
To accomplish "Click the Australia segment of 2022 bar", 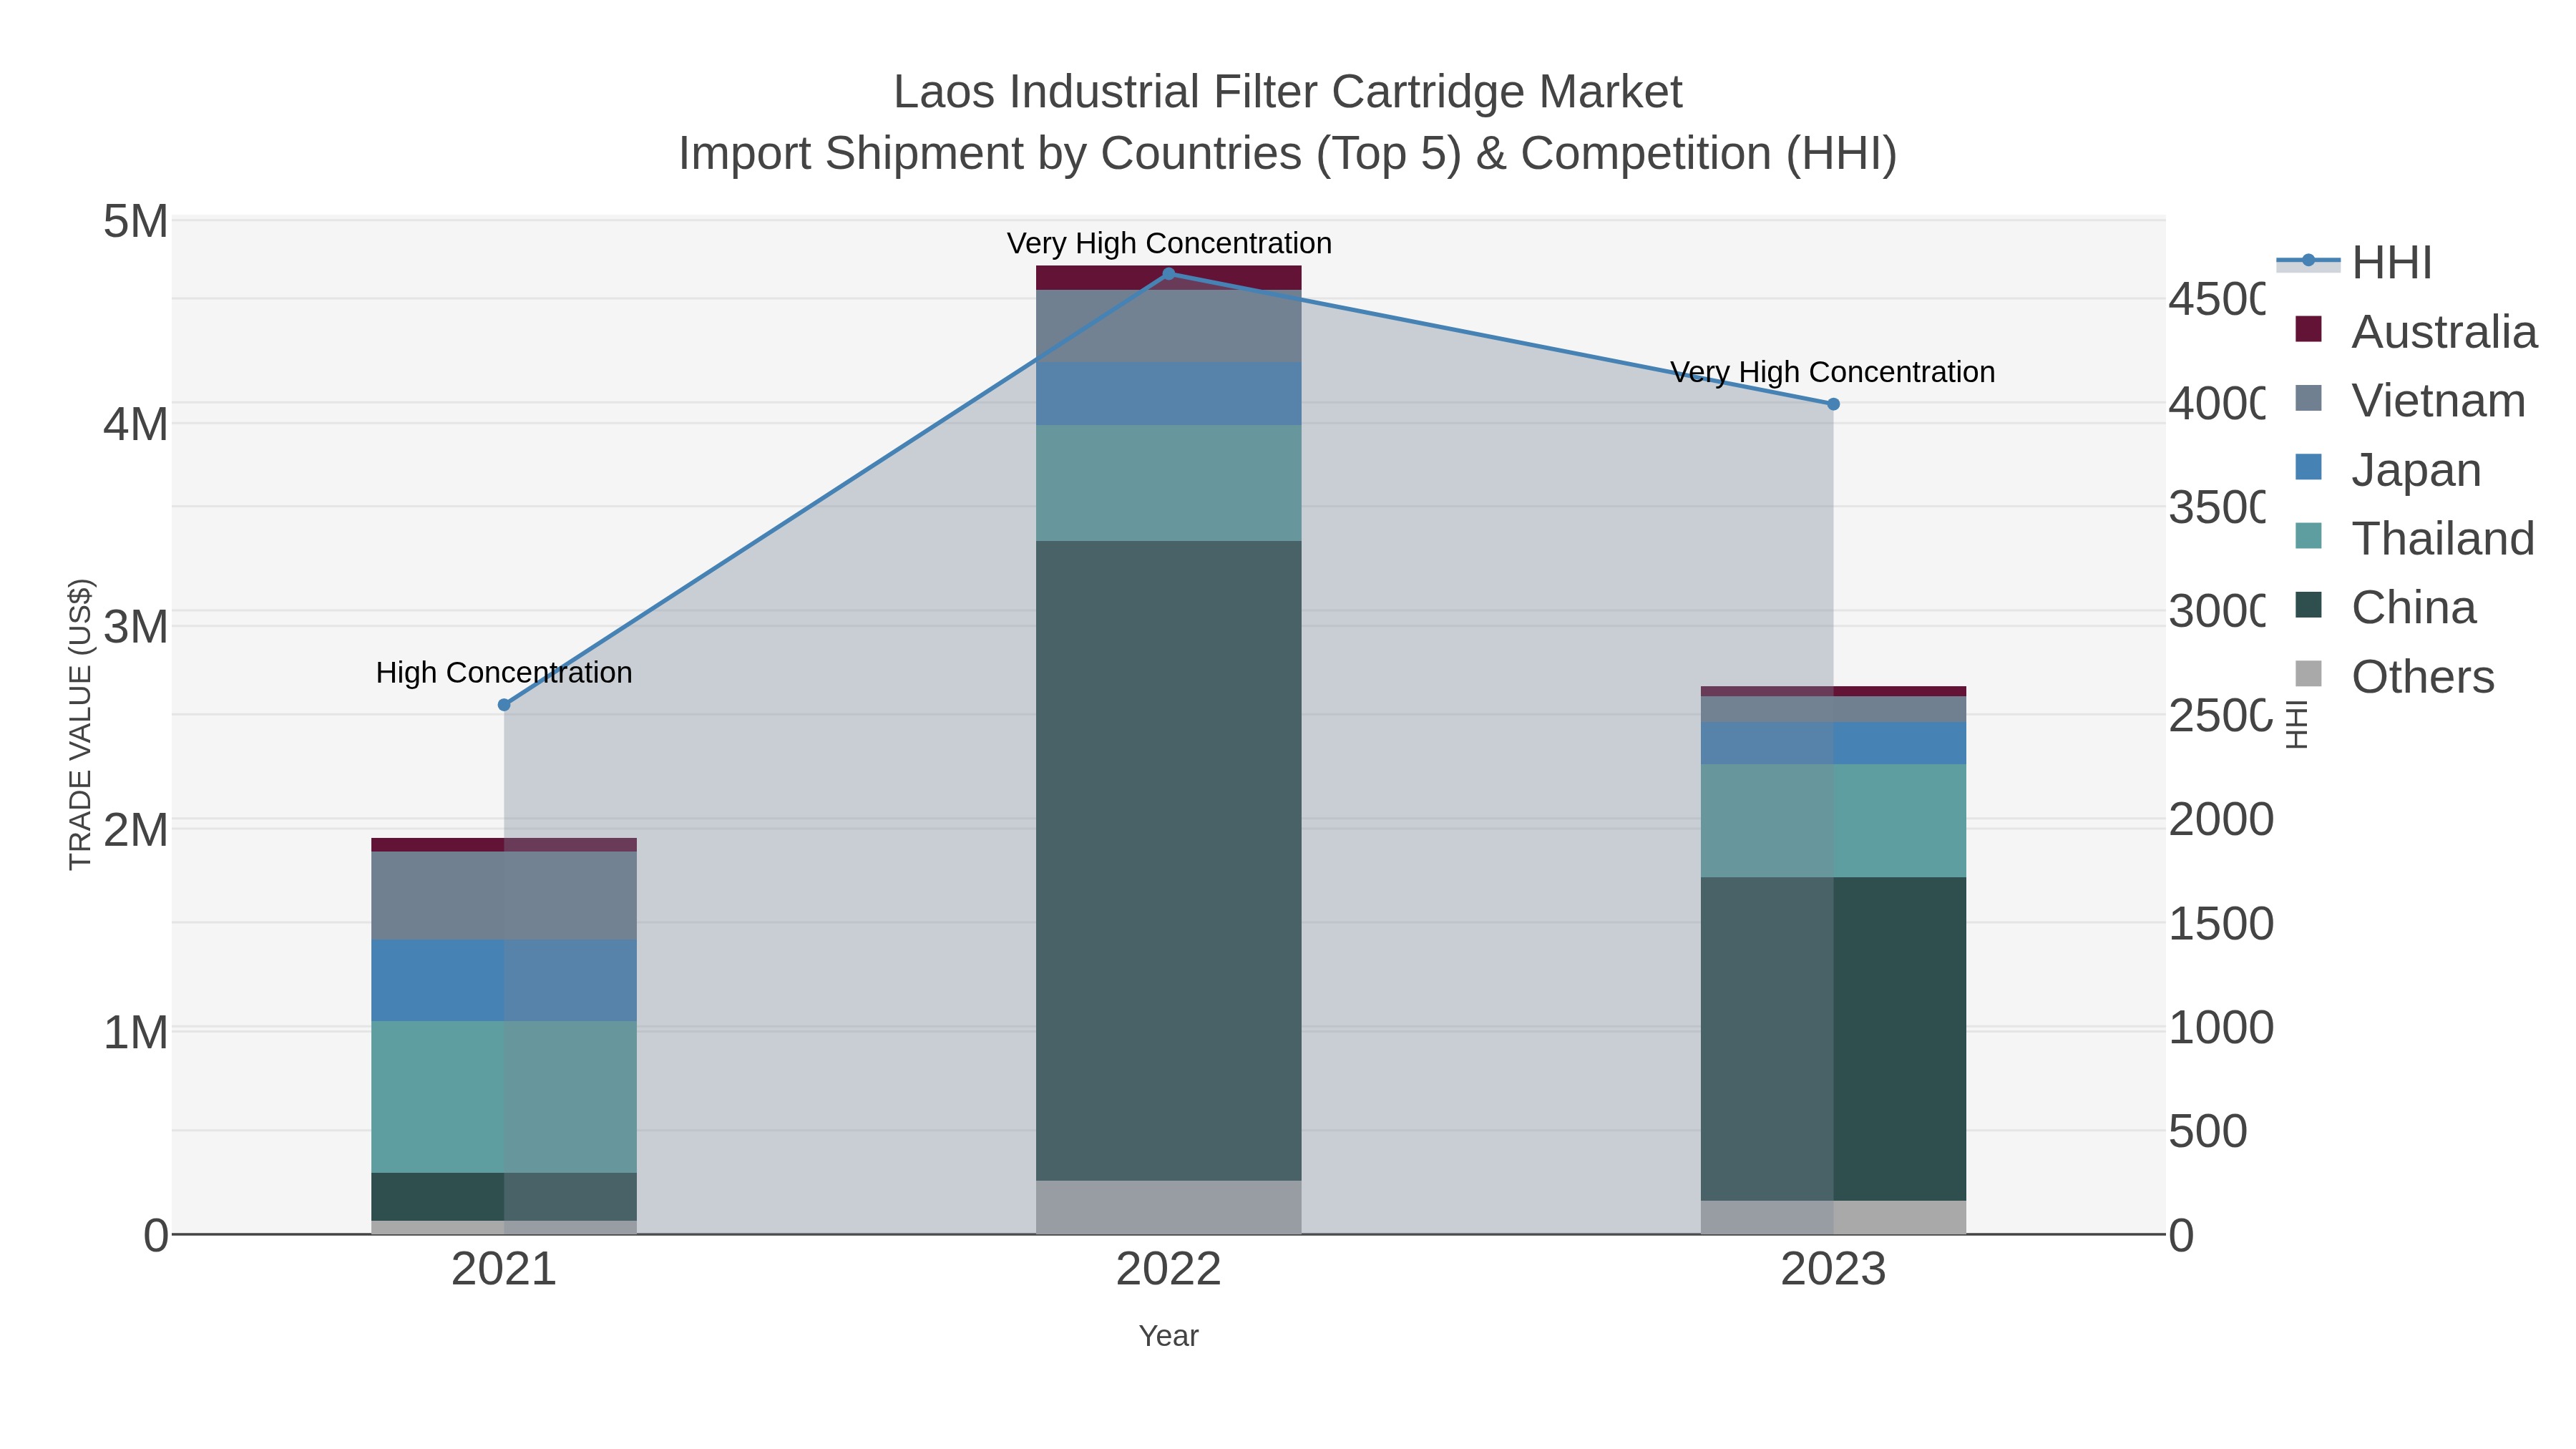I will point(1169,278).
